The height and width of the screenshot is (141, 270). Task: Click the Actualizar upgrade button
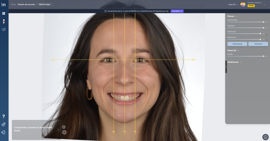[x=177, y=11]
